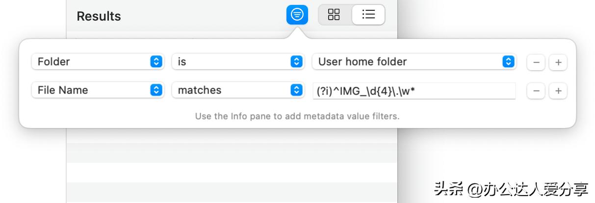Click the blue chevrons beside 'is'
595x203 pixels.
(296, 62)
